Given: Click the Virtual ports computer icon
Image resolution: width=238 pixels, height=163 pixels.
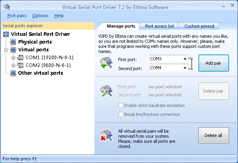Looking at the screenshot, I should coord(13,50).
